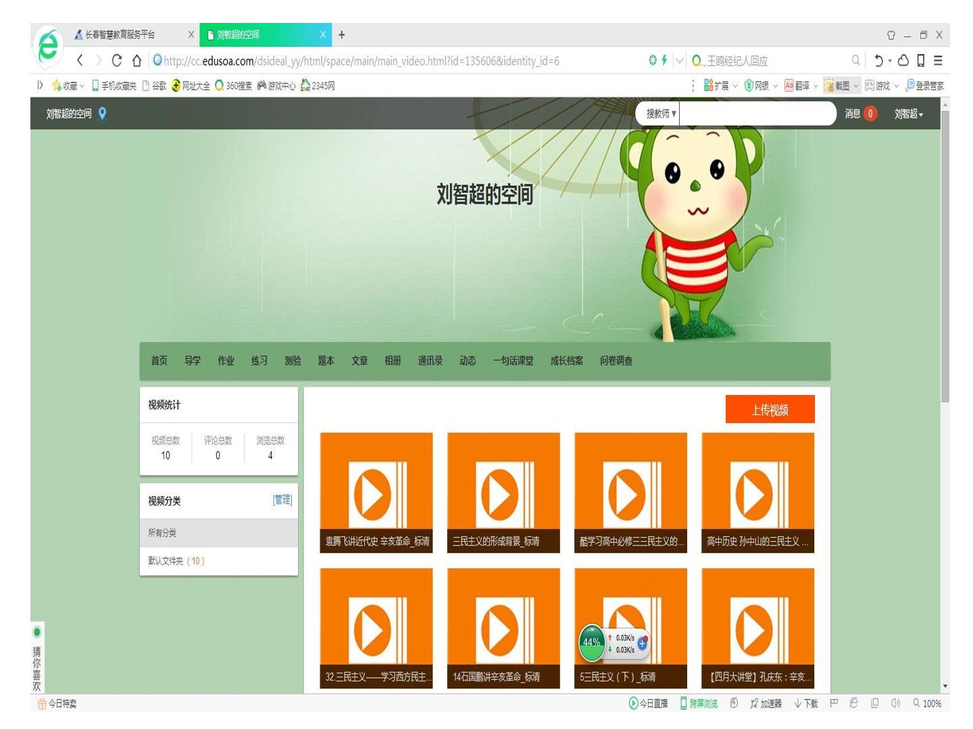Open the 加速器 accelerator in status bar
The height and width of the screenshot is (729, 973).
[766, 703]
